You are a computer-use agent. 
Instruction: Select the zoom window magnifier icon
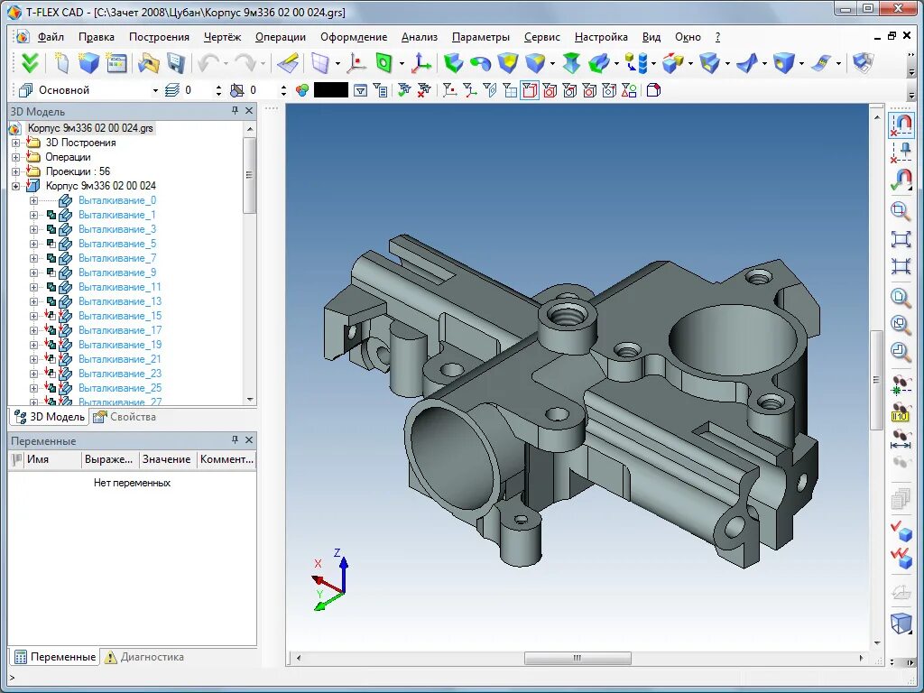[x=901, y=210]
